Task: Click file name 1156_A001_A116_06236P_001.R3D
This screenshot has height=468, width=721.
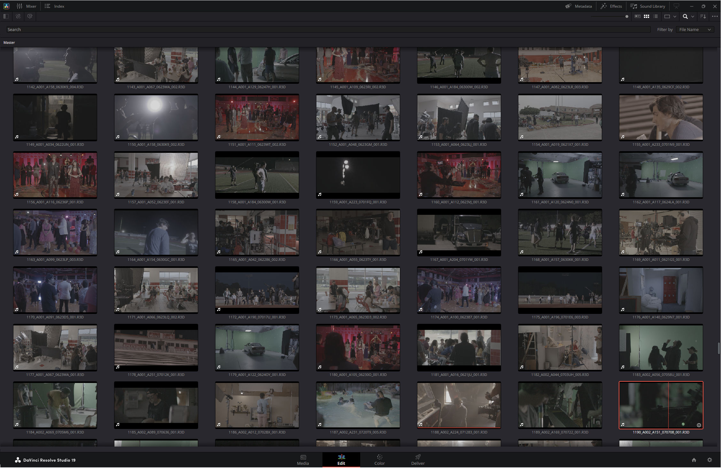Action: click(x=55, y=202)
